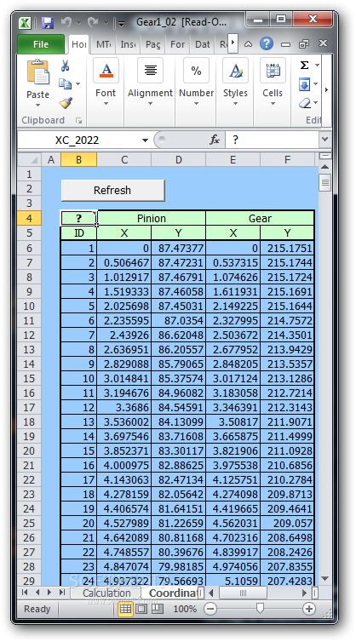Go to last sheet tab navigation arrow
The width and height of the screenshot is (356, 642).
point(62,593)
